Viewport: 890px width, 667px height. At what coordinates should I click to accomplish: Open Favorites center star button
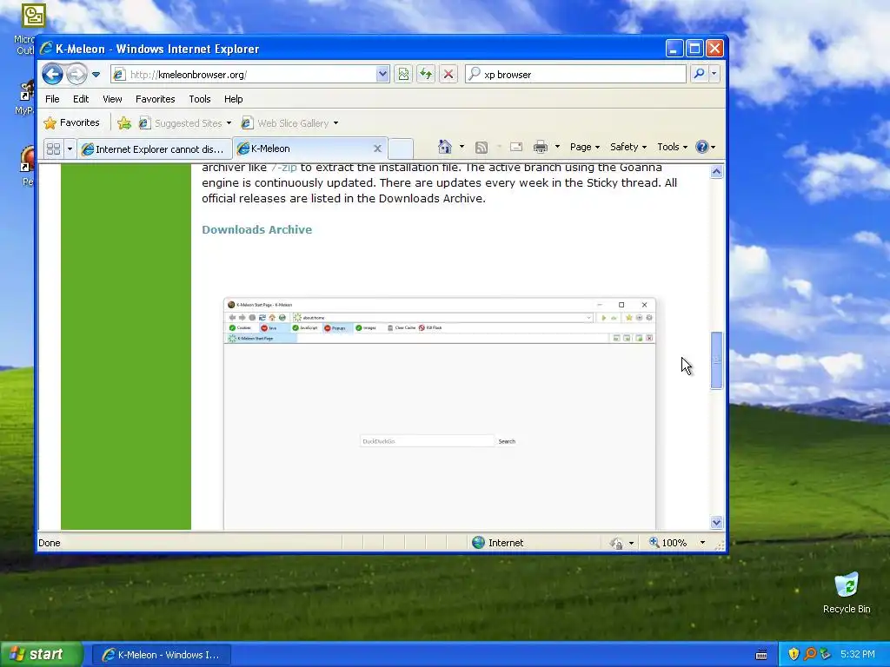[71, 122]
